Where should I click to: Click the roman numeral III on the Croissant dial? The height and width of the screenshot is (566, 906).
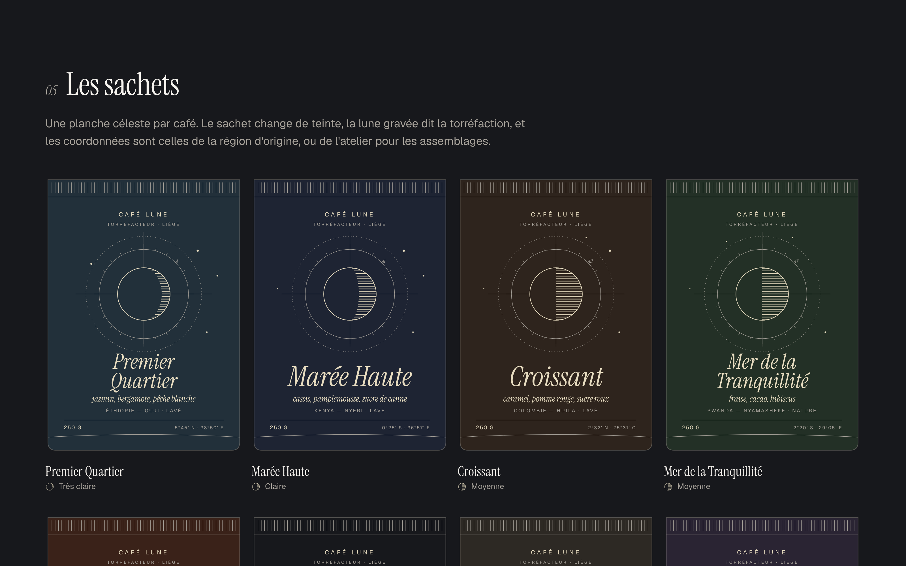click(590, 261)
